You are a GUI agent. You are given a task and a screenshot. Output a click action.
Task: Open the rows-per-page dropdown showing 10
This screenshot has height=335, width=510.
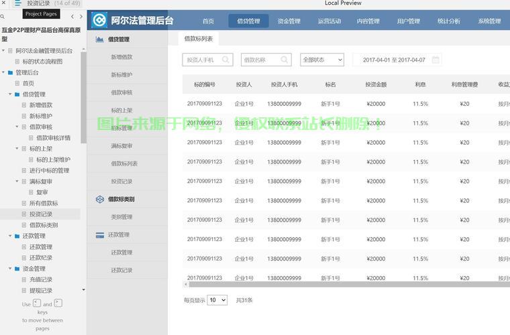(217, 300)
